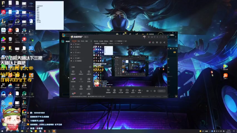
Task: Open OBS Studio desktop shortcut
Action: [x=17, y=22]
